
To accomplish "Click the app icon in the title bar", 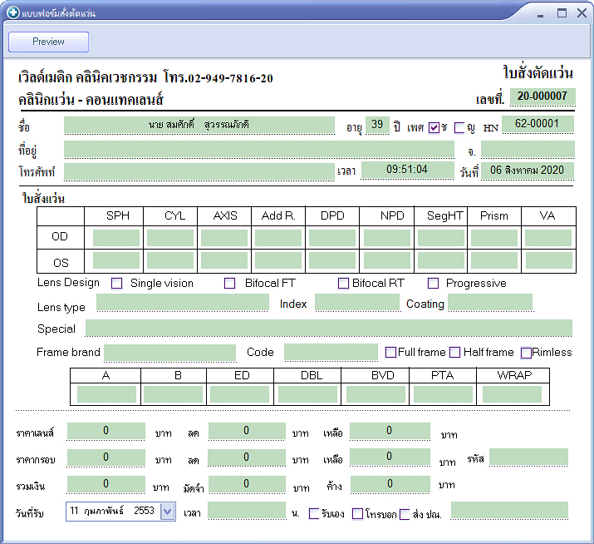I will click(x=12, y=12).
